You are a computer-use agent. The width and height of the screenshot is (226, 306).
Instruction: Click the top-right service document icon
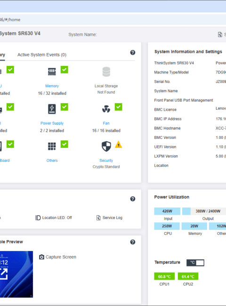tap(220, 34)
